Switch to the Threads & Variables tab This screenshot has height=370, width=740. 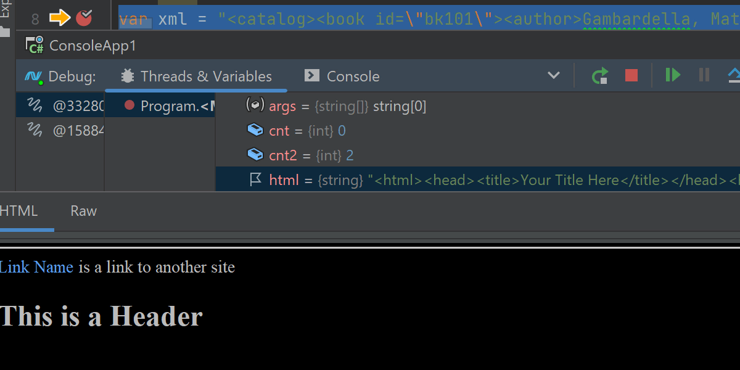(205, 76)
